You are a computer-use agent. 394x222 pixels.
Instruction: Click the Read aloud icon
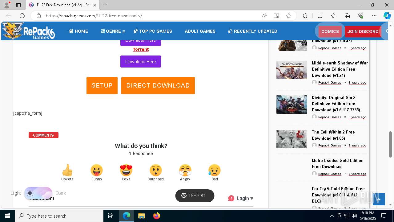264,16
